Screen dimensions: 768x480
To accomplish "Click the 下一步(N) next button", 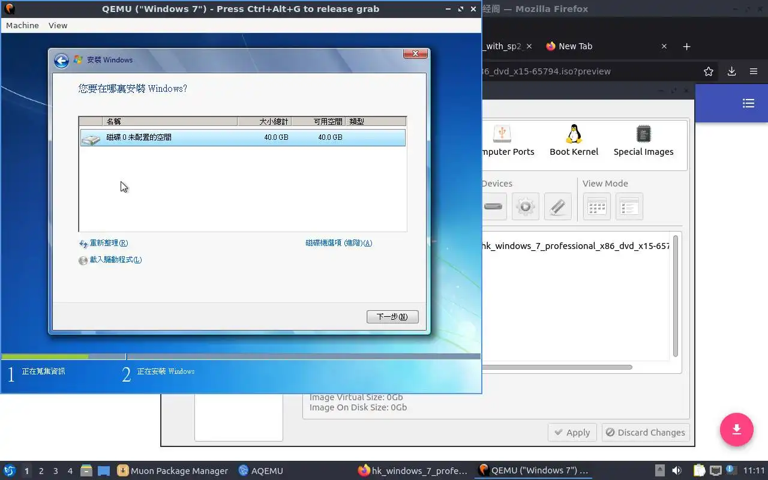I will coord(392,317).
